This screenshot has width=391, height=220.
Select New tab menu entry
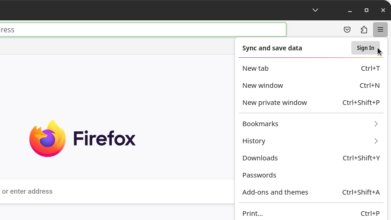coord(311,68)
